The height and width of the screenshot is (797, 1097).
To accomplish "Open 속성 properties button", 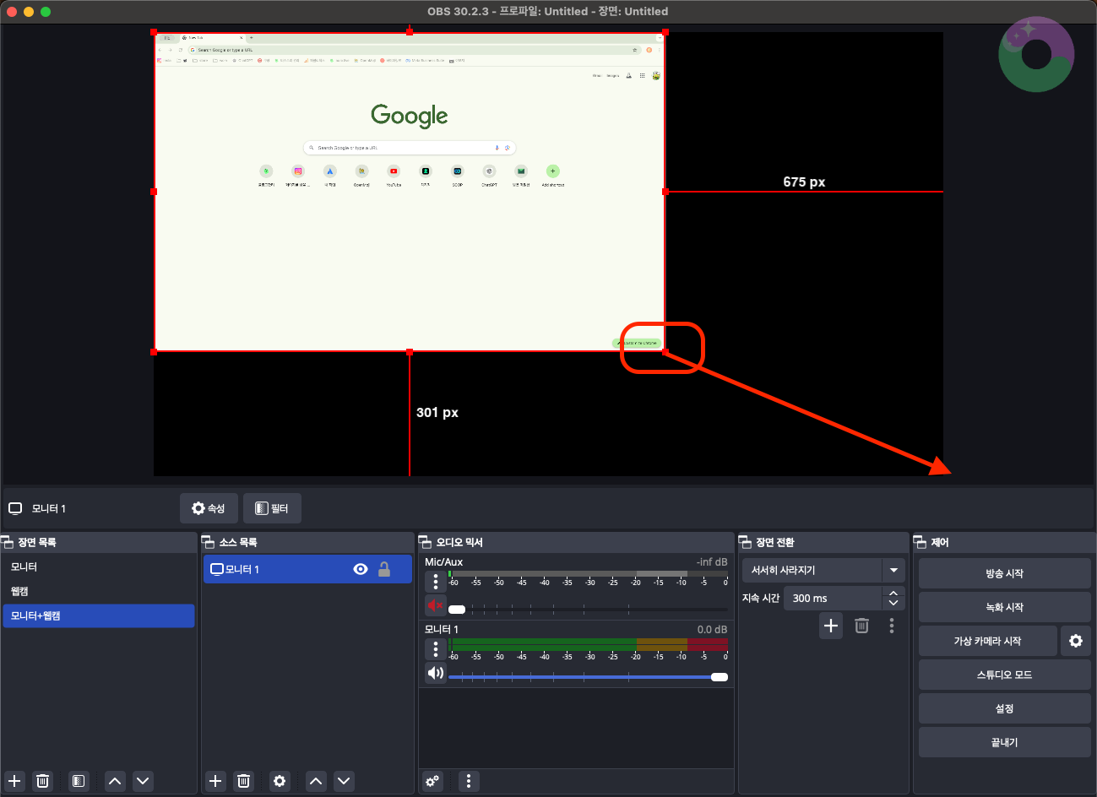I will tap(209, 508).
